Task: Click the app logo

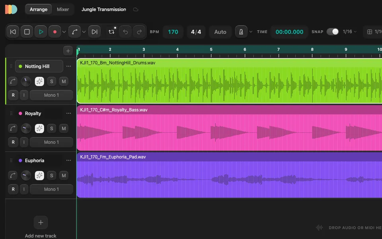Action: (x=11, y=9)
